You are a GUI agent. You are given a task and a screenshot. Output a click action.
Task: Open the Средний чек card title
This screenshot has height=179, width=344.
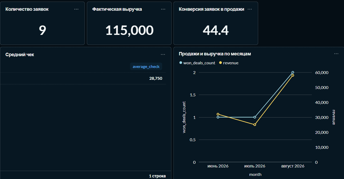pyautogui.click(x=20, y=55)
